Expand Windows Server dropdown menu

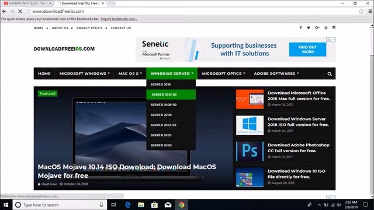coord(172,73)
